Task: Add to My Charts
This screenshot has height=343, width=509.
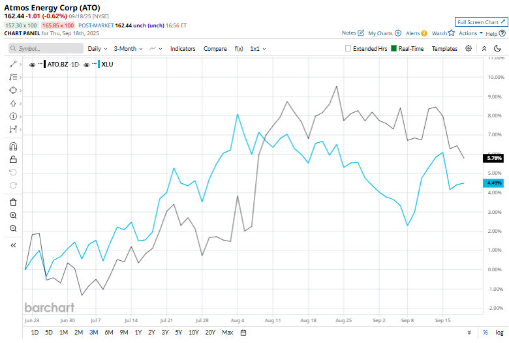Action: (x=384, y=33)
